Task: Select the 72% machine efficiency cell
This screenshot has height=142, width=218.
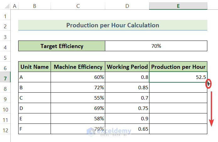Action: tap(78, 87)
